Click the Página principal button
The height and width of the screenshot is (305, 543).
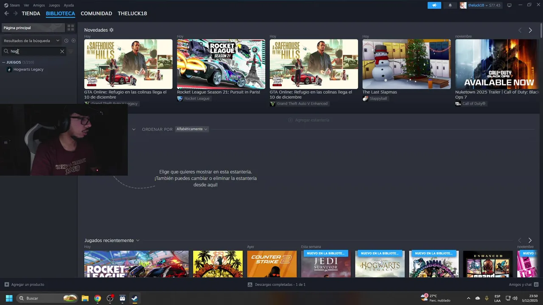(33, 28)
